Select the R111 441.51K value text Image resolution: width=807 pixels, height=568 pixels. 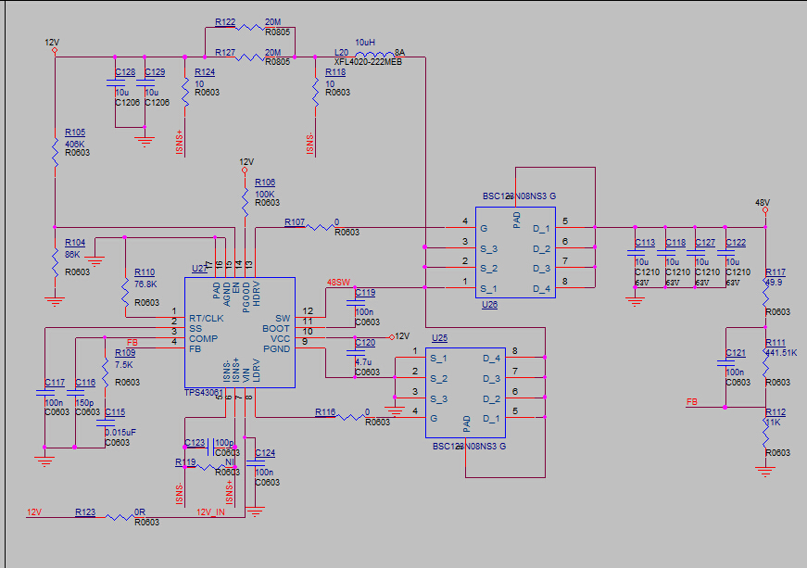(x=781, y=353)
